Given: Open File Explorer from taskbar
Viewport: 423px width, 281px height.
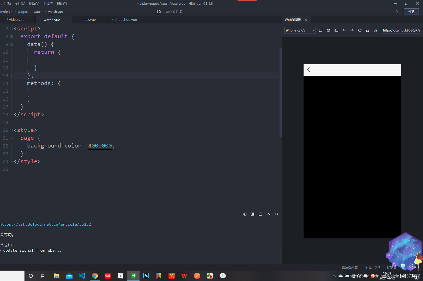Looking at the screenshot, I should (x=56, y=276).
